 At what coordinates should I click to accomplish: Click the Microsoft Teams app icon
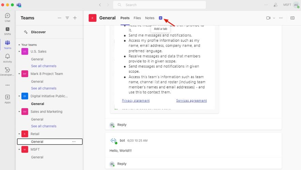19,5
